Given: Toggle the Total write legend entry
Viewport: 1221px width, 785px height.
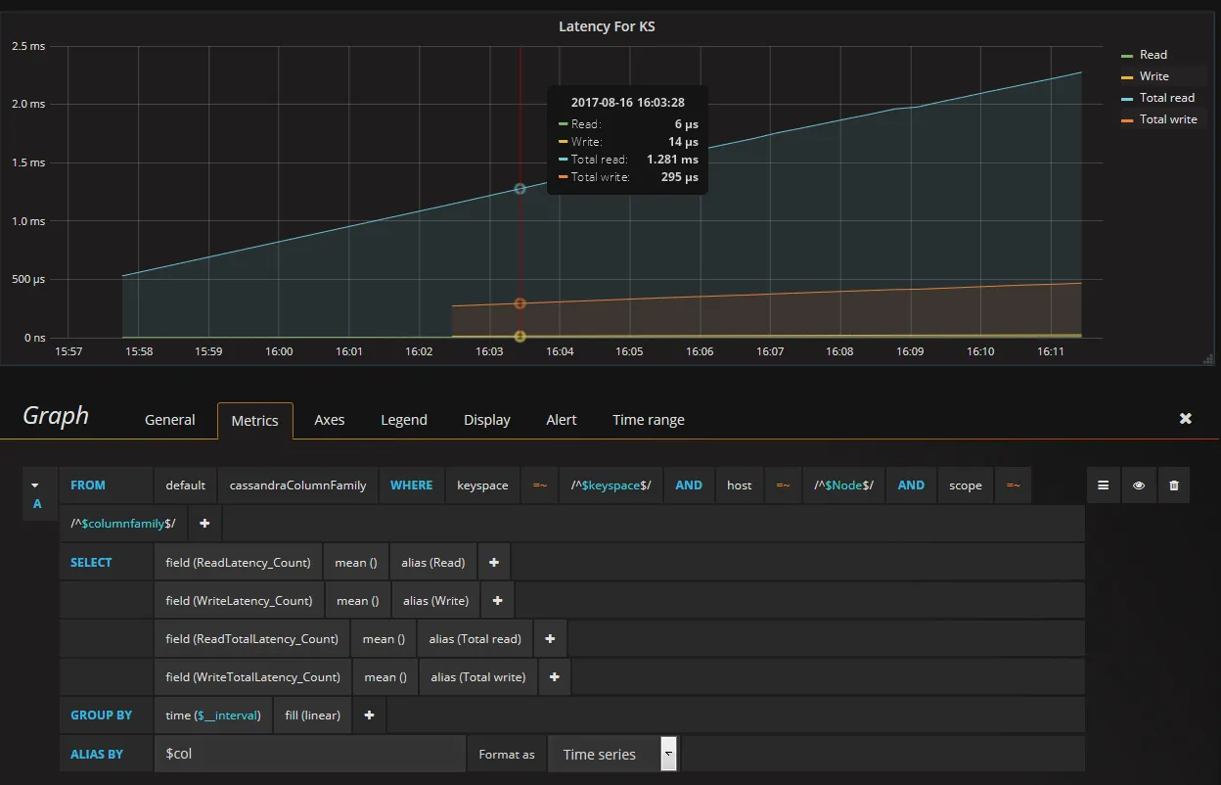Looking at the screenshot, I should click(x=1168, y=119).
